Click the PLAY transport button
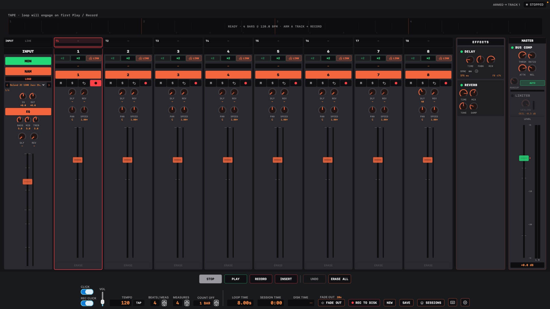 coord(235,279)
